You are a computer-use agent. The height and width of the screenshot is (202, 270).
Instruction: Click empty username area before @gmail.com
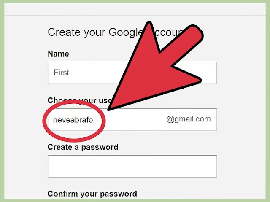pyautogui.click(x=136, y=120)
